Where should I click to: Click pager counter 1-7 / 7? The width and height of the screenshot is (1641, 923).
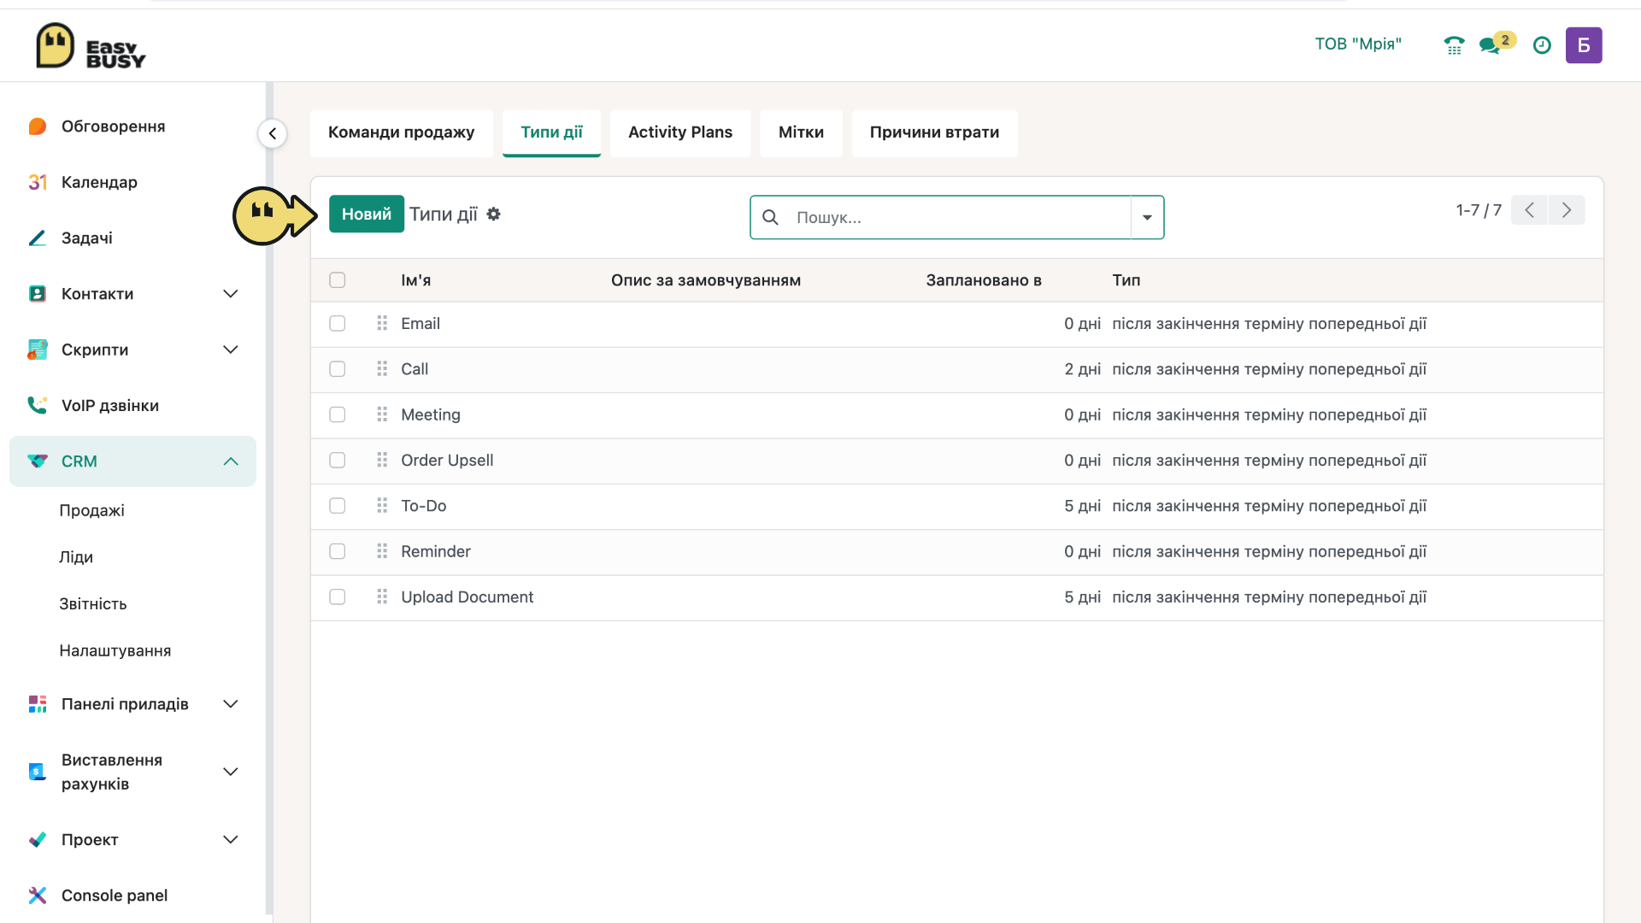tap(1479, 210)
